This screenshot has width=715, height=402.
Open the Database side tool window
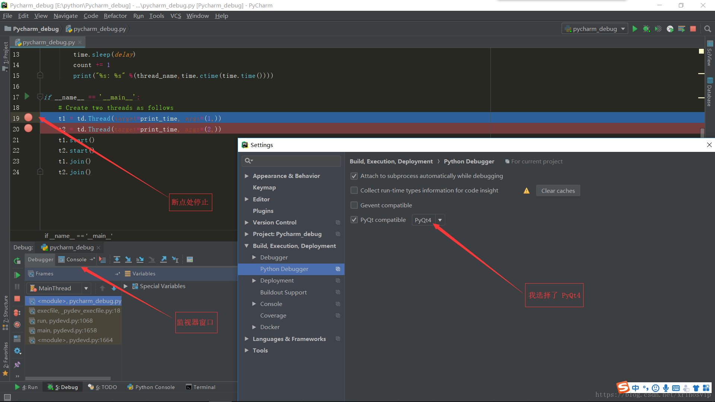(710, 92)
